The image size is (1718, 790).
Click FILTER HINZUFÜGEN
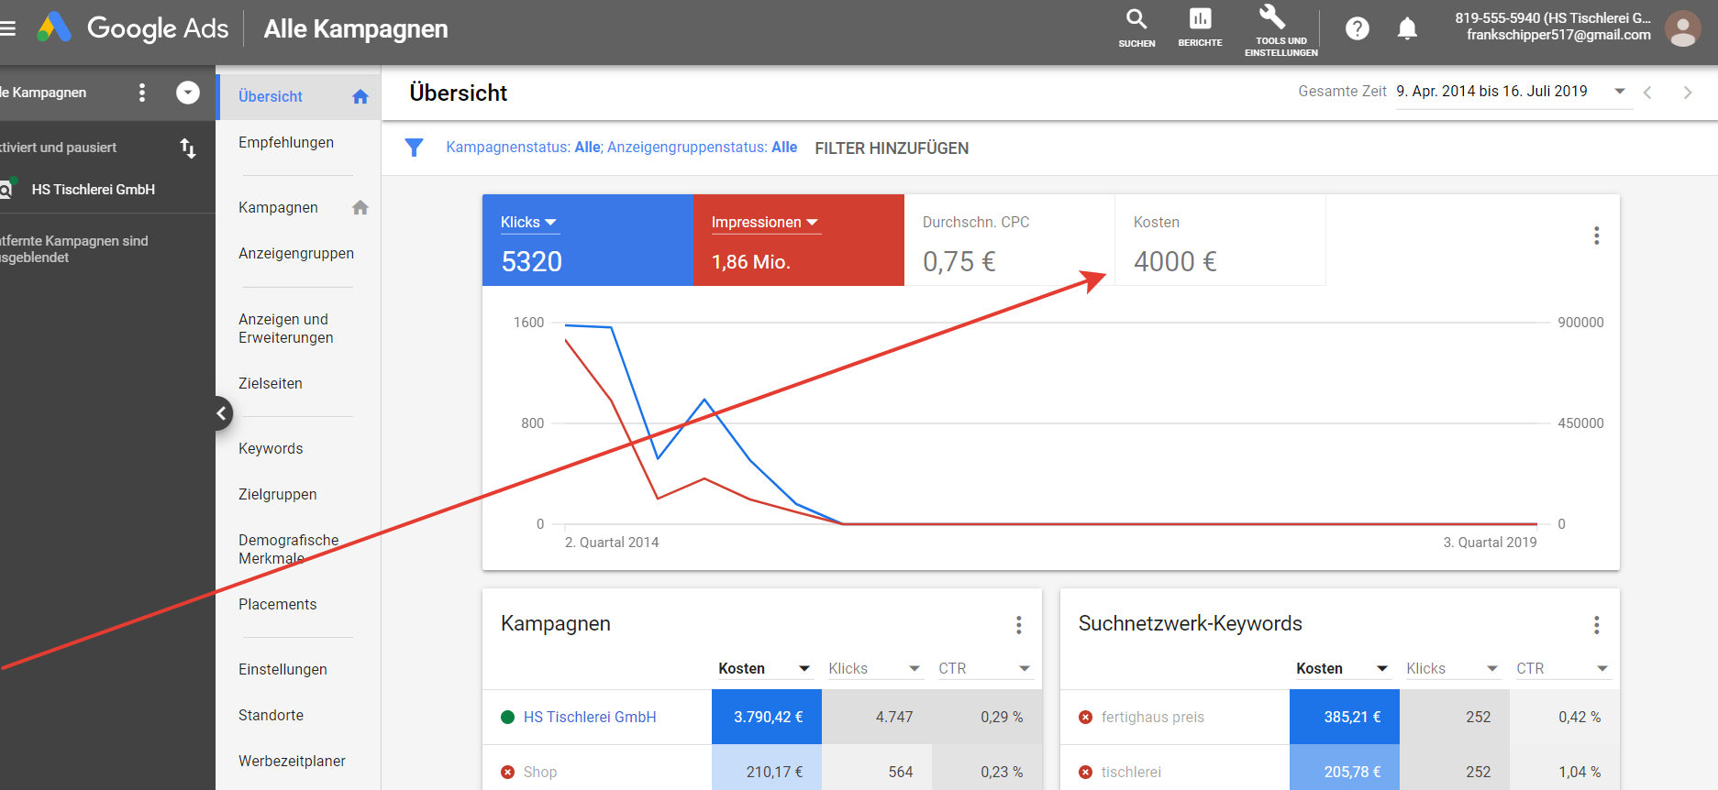click(892, 148)
